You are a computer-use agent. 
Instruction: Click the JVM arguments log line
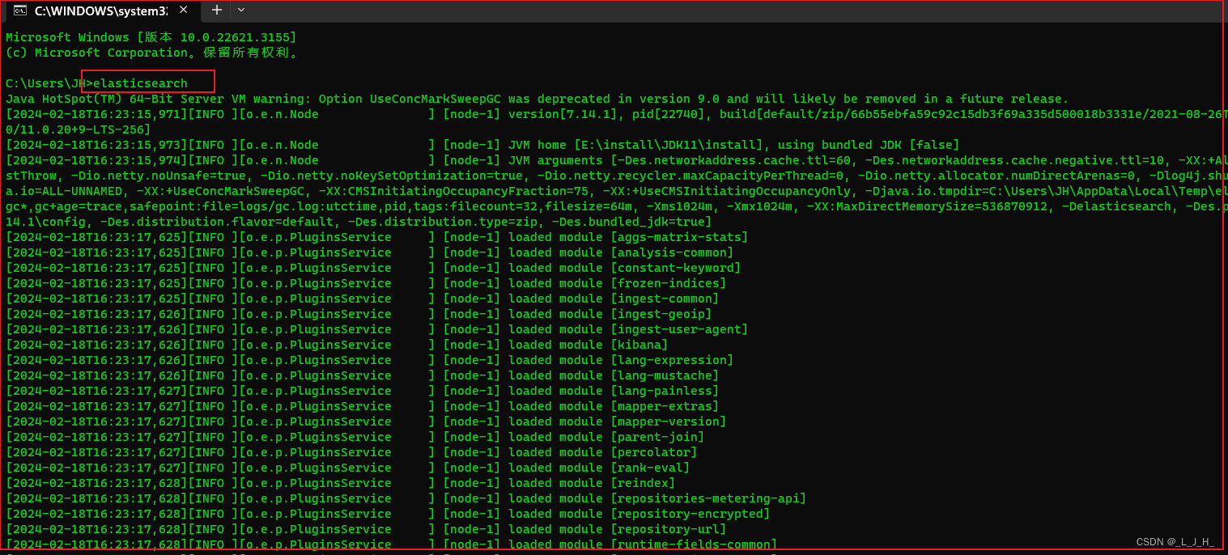(616, 160)
